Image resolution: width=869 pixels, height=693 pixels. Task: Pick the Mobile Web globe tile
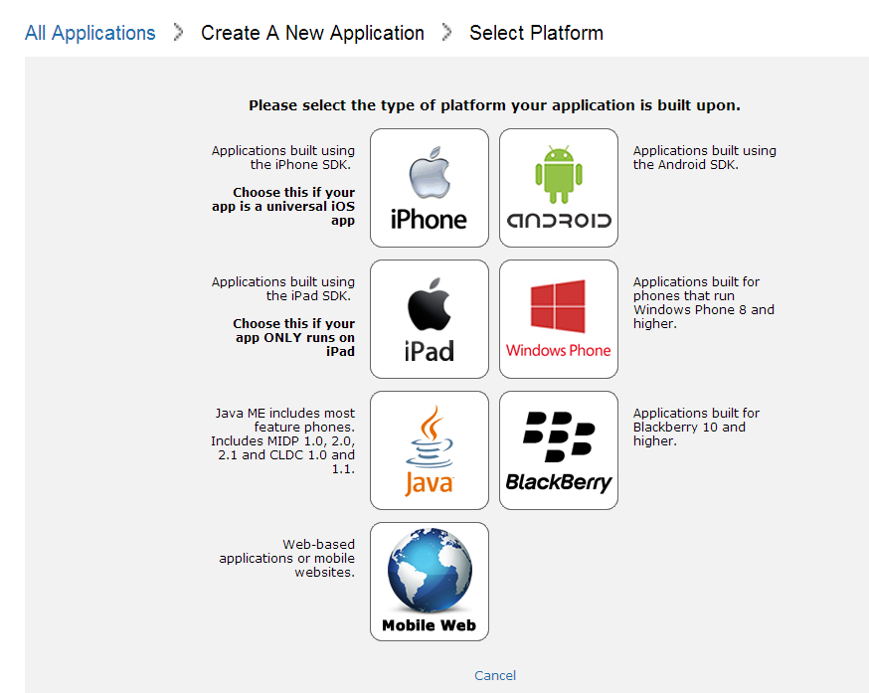click(429, 582)
